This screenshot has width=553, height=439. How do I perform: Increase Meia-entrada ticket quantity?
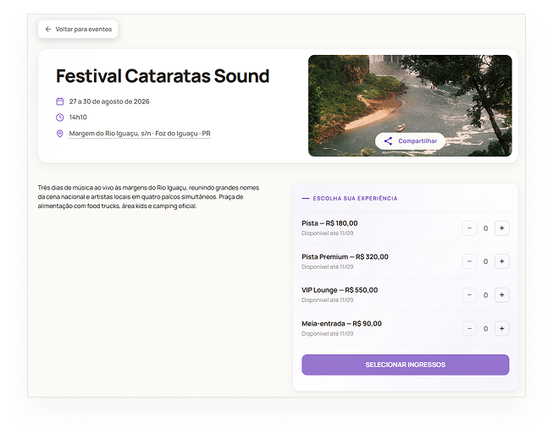coord(502,329)
